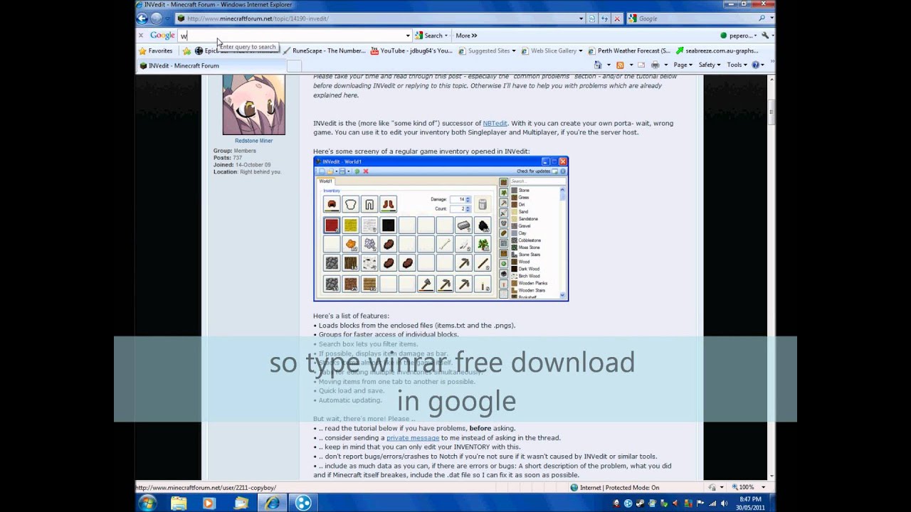911x512 pixels.
Task: Click the NBTedit hyperlink in the post
Action: [x=495, y=123]
